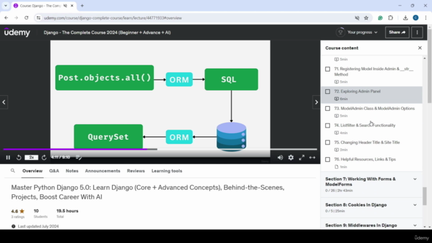432x243 pixels.
Task: Open the course more options menu
Action: pos(417,32)
